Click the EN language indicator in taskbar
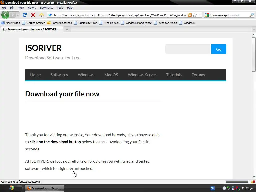Viewport: 256px width, 192px height. 212,188
